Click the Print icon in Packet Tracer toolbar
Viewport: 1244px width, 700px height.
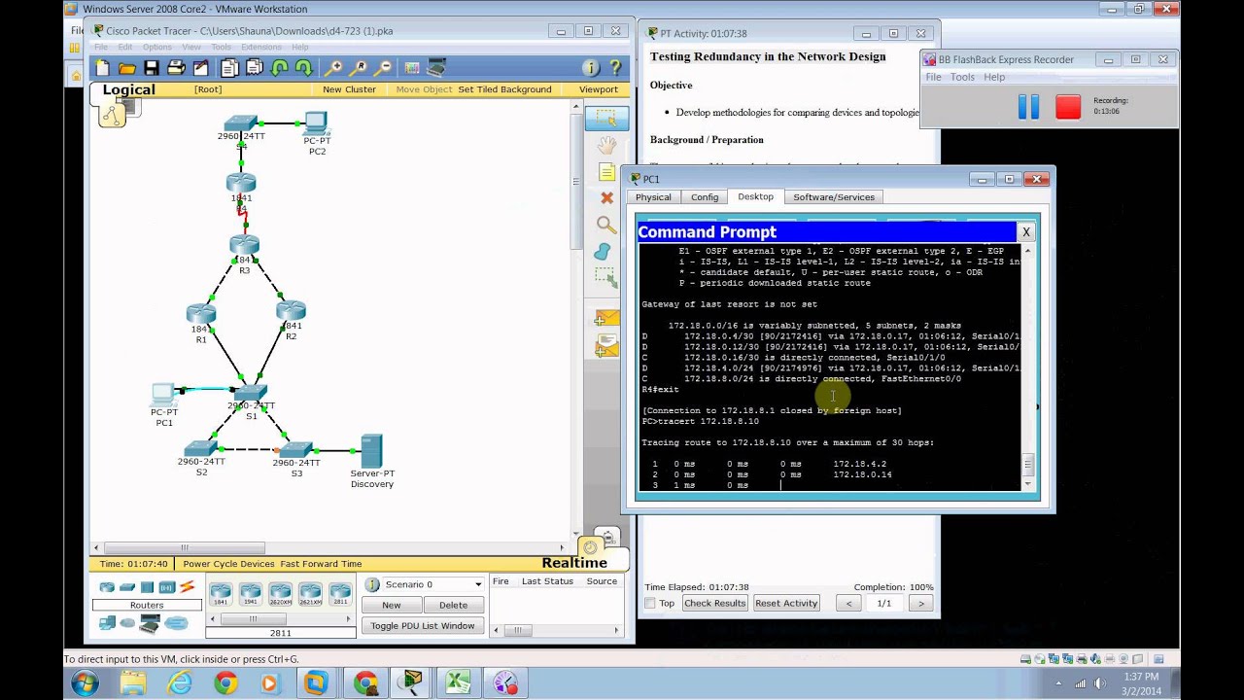176,68
